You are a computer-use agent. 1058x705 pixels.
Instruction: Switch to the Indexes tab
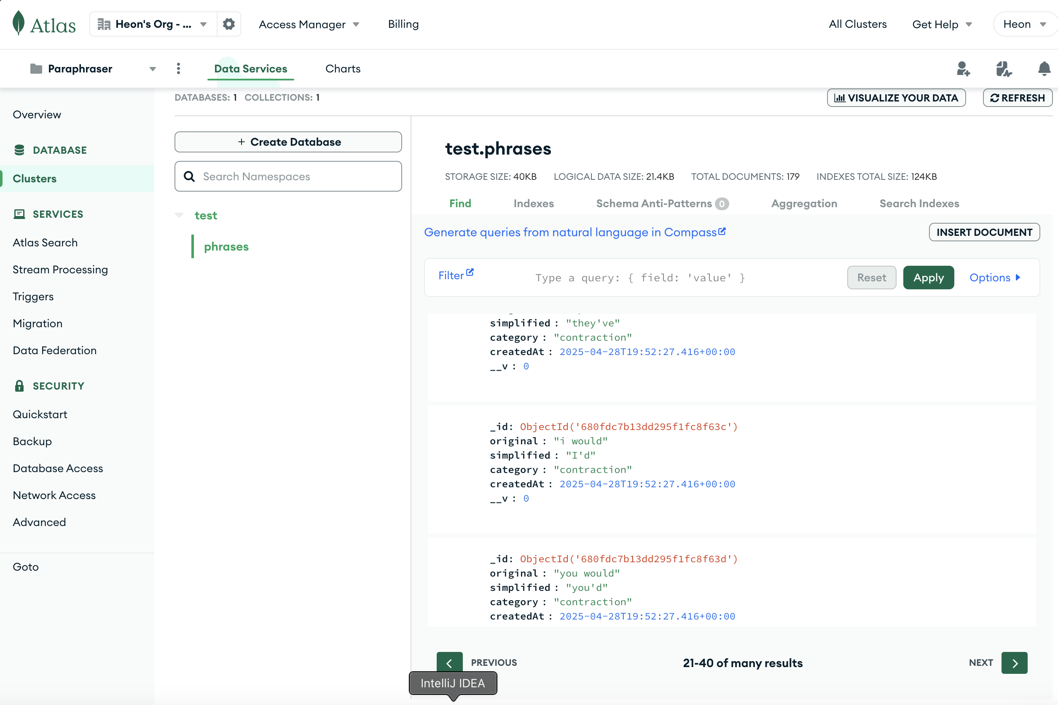click(x=533, y=204)
